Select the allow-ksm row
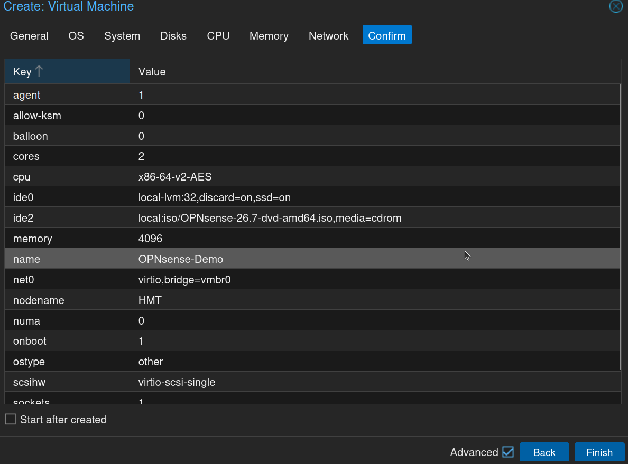Screen dimensions: 628x464 [312, 115]
